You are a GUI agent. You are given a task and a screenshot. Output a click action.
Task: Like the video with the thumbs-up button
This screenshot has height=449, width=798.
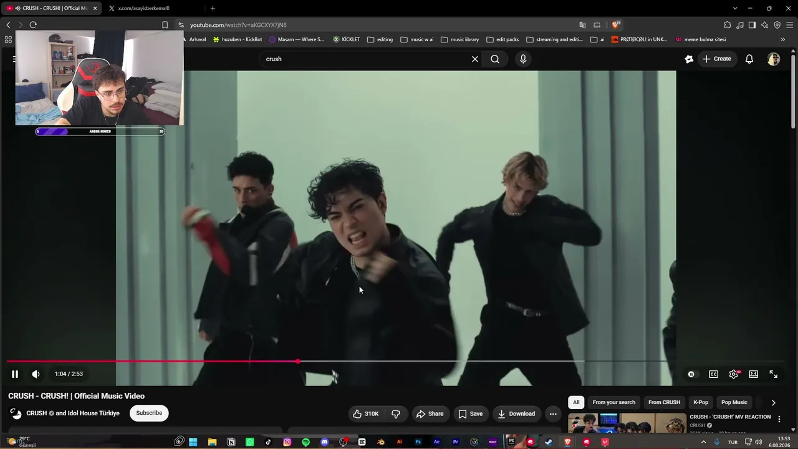tap(365, 414)
